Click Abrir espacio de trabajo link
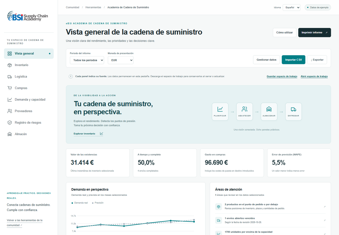 314,76
